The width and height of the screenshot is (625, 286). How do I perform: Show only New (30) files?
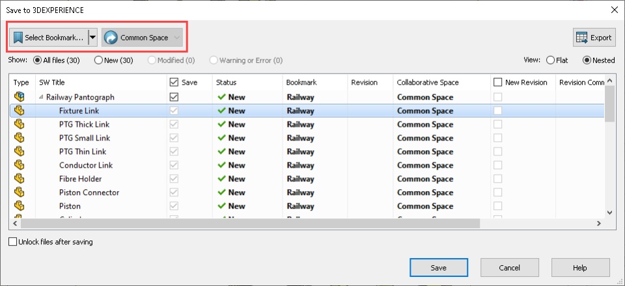(99, 60)
